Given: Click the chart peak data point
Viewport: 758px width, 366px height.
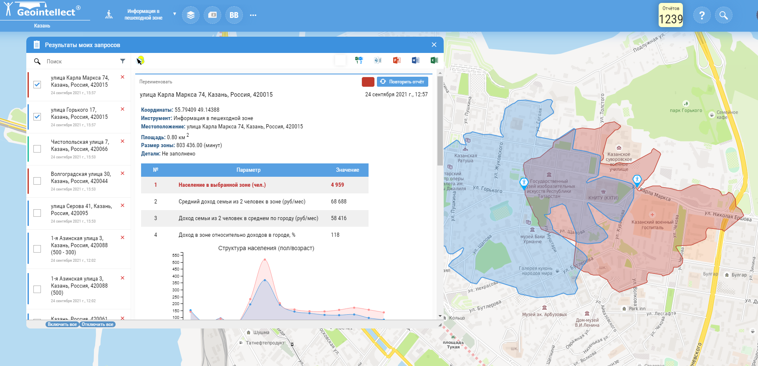Looking at the screenshot, I should point(265,260).
